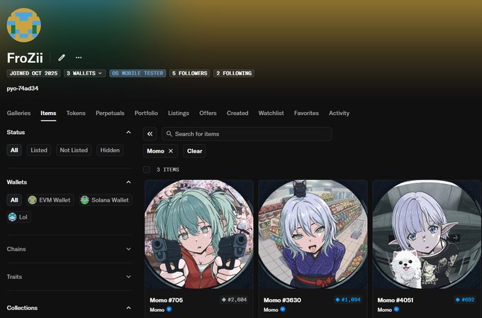Open Momo collection link under Momo #4051
The width and height of the screenshot is (482, 318).
pos(385,309)
